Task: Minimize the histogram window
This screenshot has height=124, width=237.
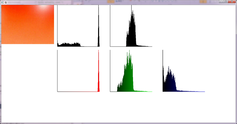Action: point(221,2)
